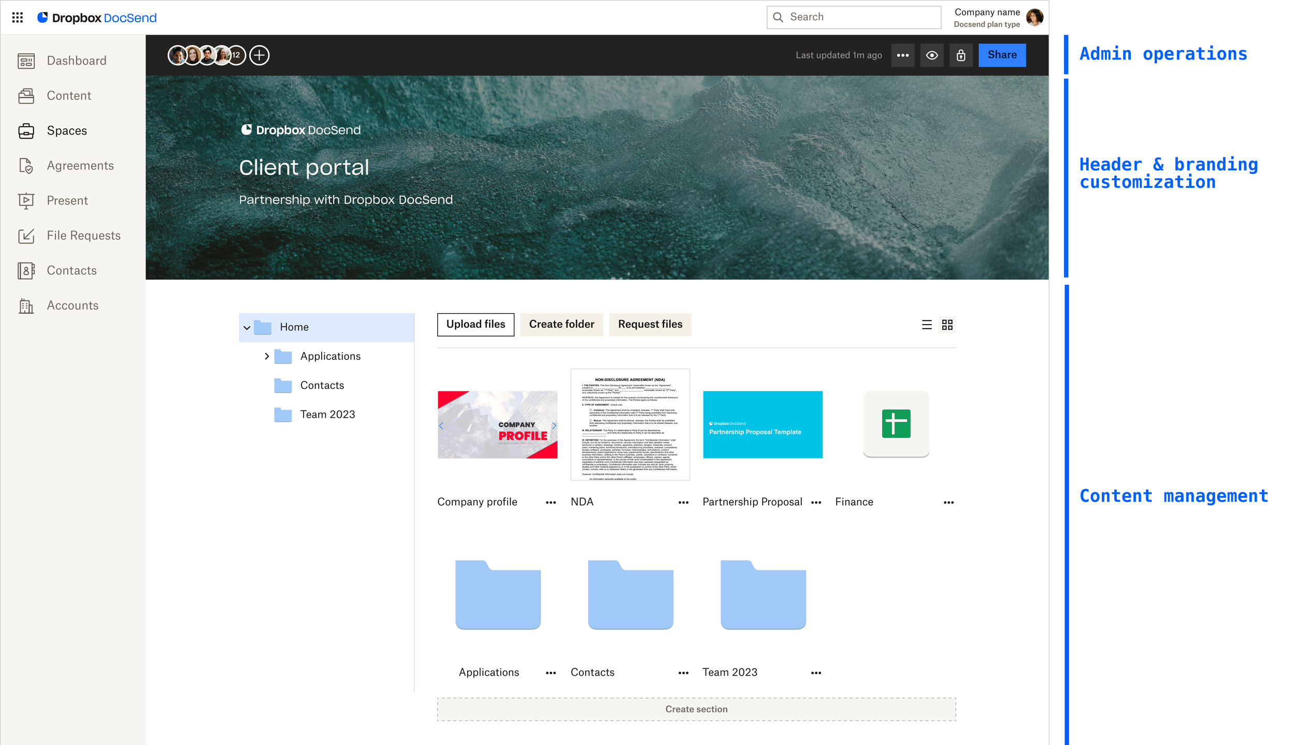Screen dimensions: 1295x745
Task: Click the Upload files button
Action: tap(475, 324)
